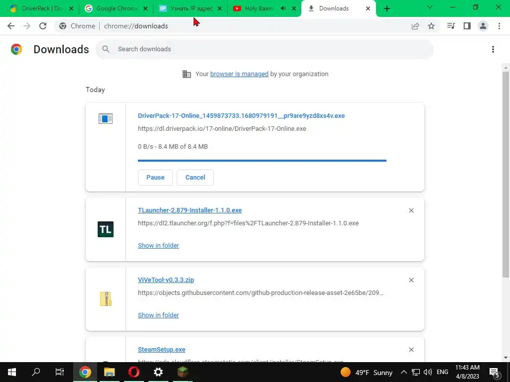Show TLauncher installer in folder
This screenshot has height=382, width=510.
158,246
